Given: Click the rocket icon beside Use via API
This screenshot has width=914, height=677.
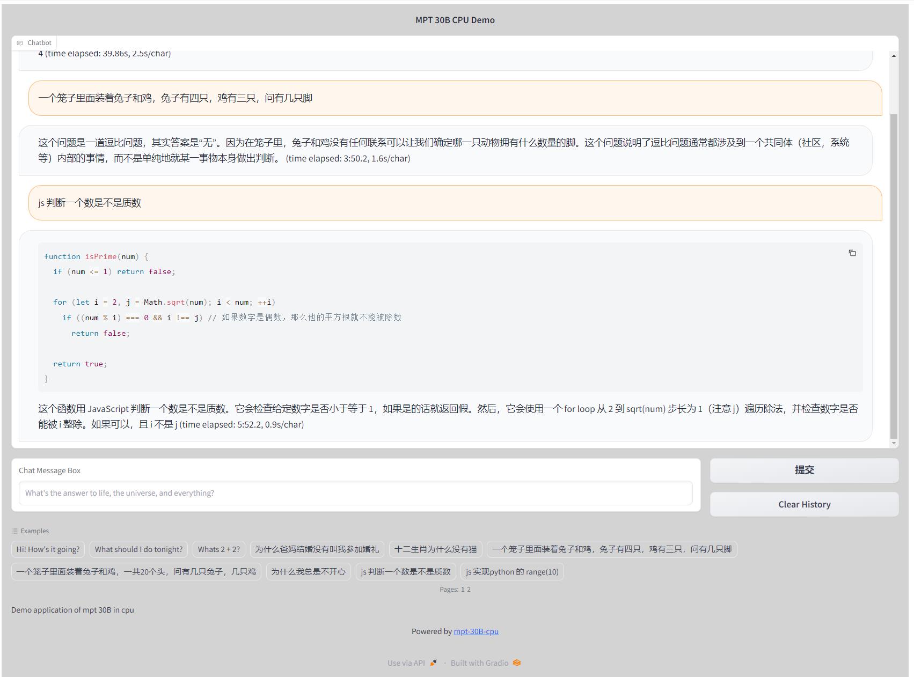Looking at the screenshot, I should (433, 663).
